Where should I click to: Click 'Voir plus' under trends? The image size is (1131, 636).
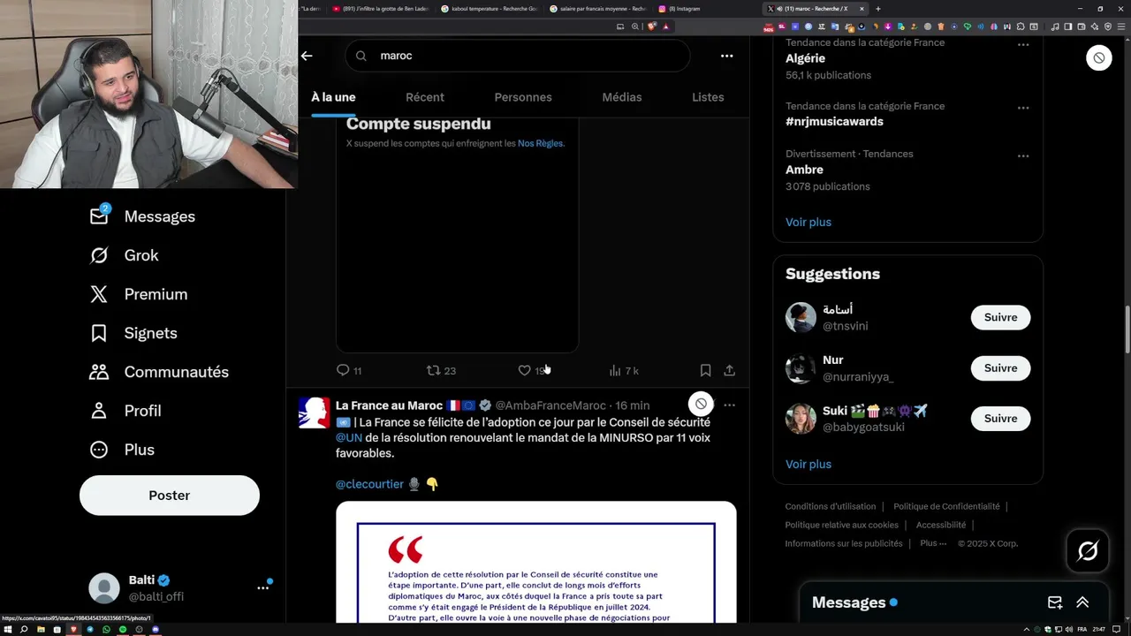[808, 223]
